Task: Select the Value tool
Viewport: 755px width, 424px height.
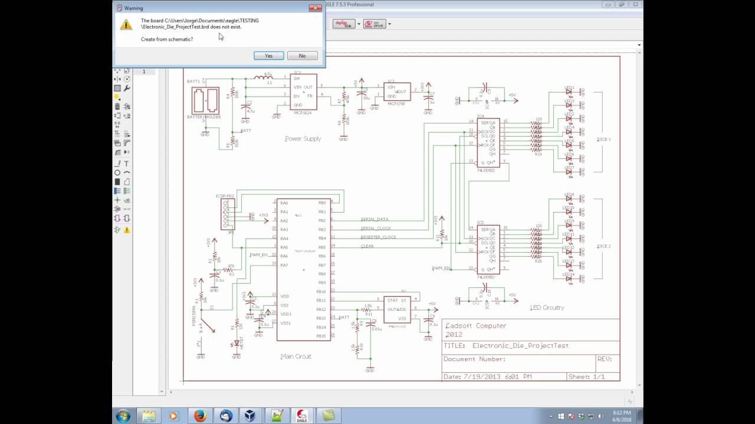Action: (127, 134)
